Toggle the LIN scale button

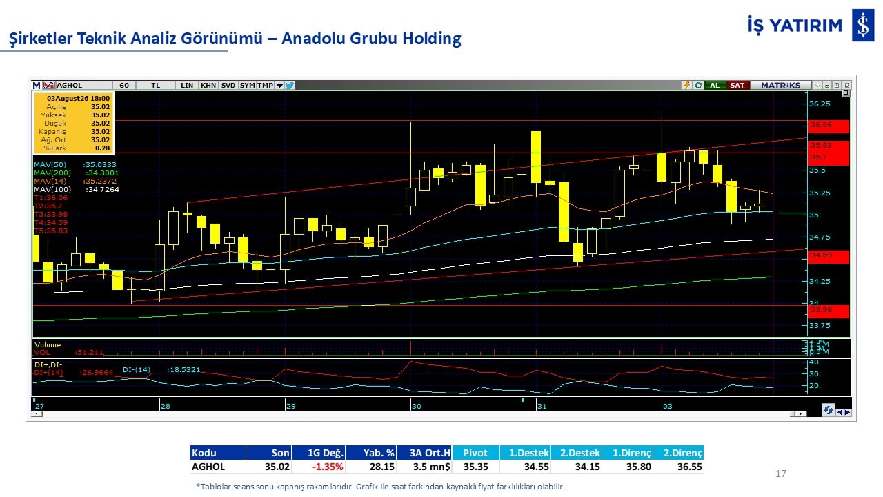[x=187, y=86]
